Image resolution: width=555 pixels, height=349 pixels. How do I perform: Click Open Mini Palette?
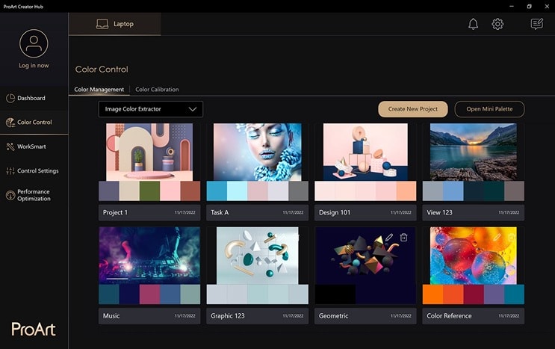click(489, 109)
